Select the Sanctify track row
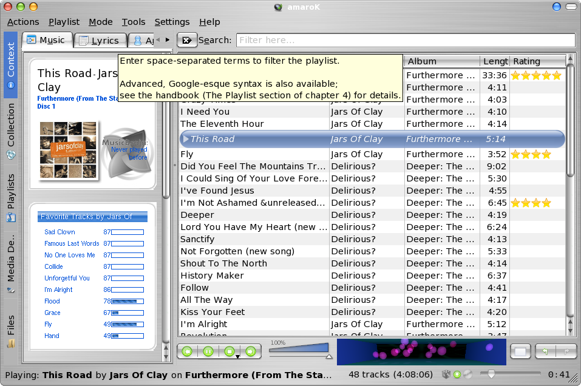 (372, 239)
